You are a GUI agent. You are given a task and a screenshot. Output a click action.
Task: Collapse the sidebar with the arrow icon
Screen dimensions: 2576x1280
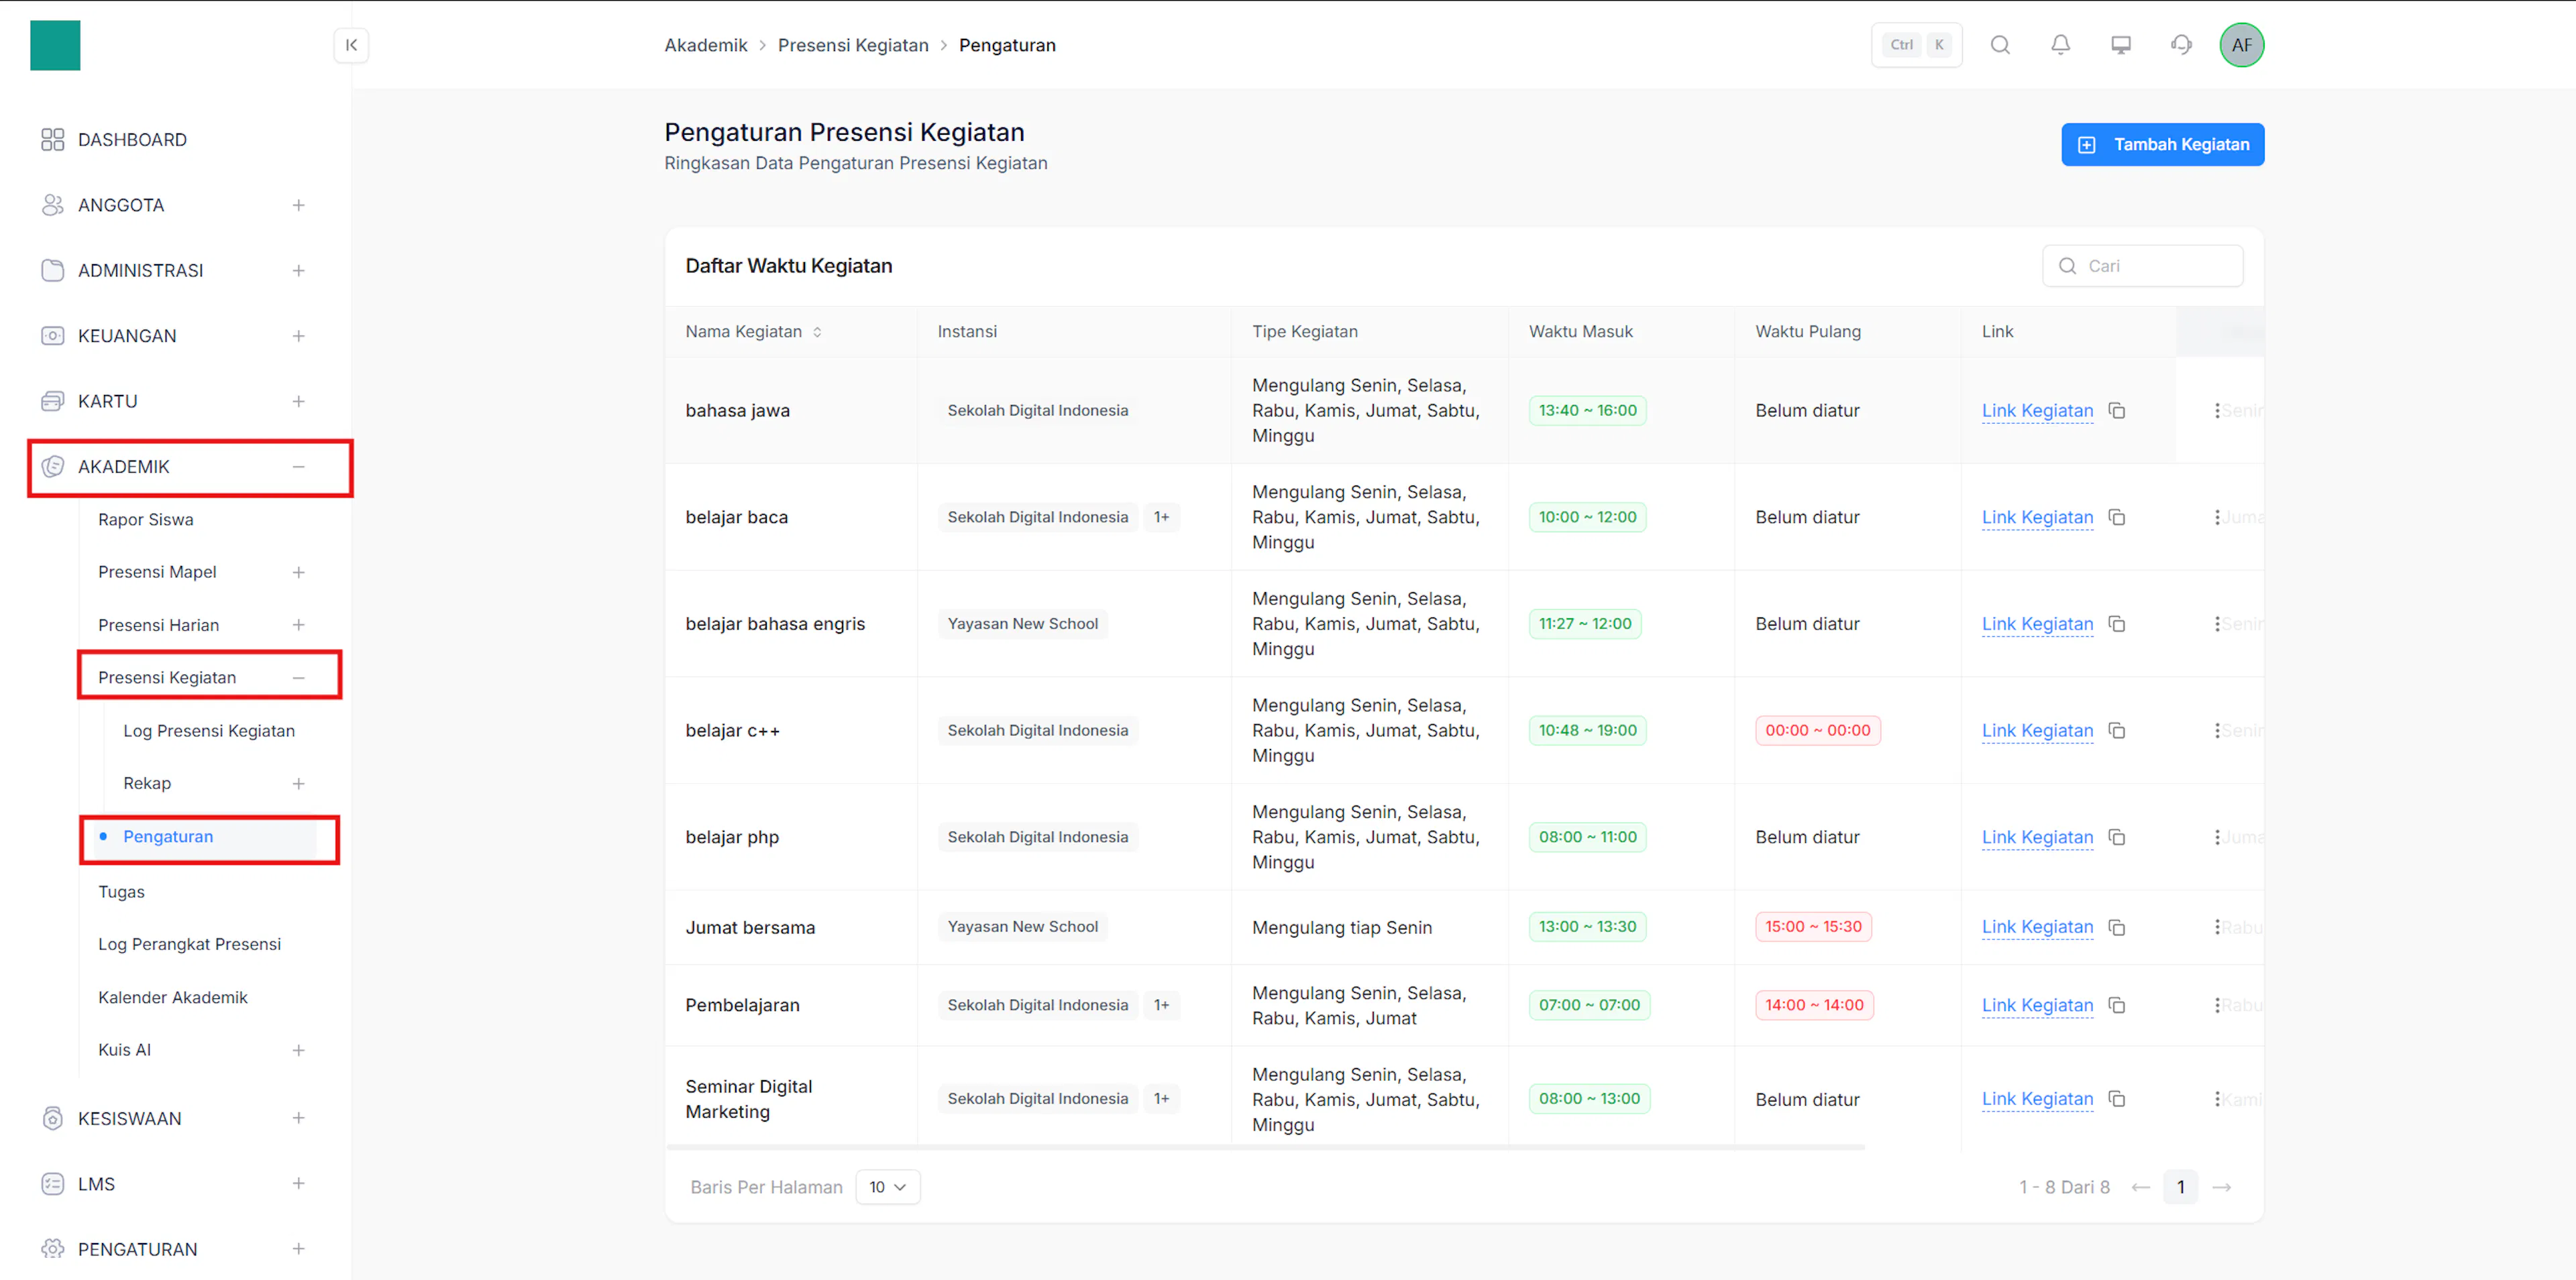tap(351, 45)
